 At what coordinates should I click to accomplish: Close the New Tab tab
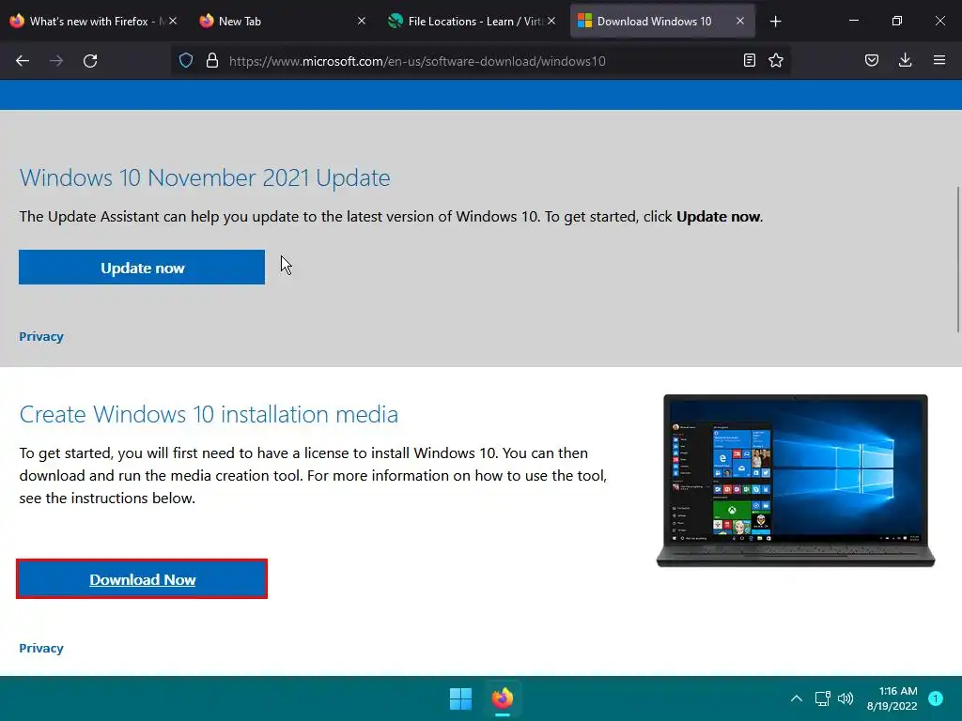[362, 21]
